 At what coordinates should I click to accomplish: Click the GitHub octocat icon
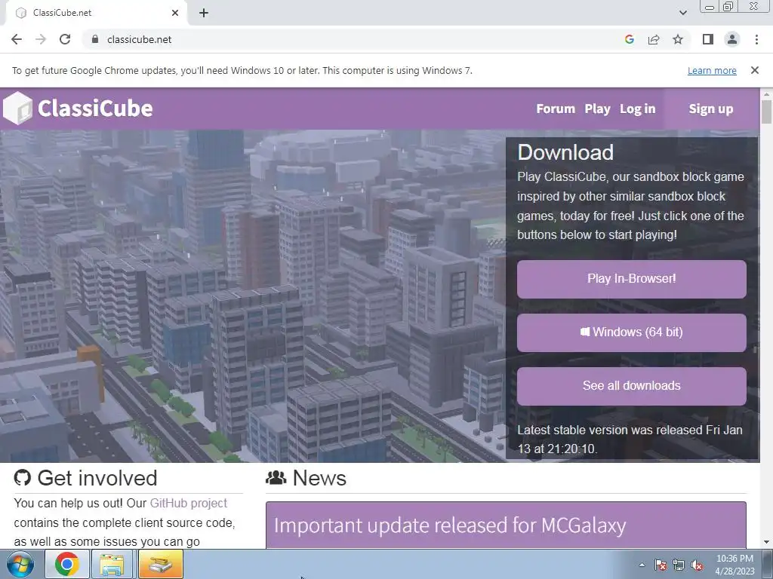22,477
